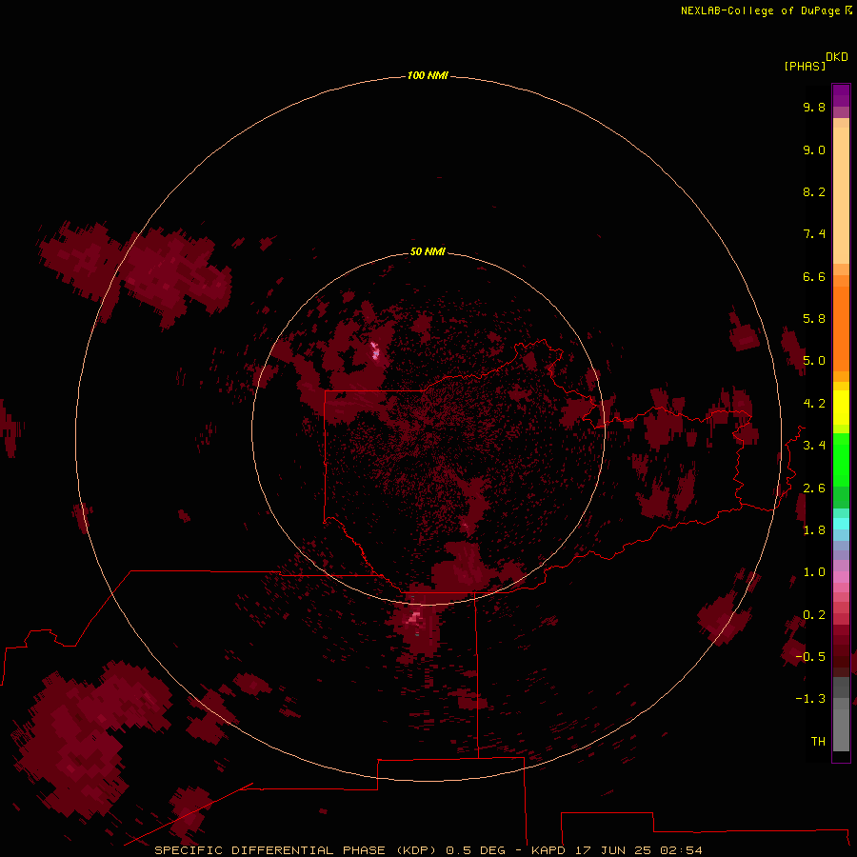Click the 2.6 value on the color scale
Viewport: 857px width, 857px height.
pyautogui.click(x=814, y=488)
